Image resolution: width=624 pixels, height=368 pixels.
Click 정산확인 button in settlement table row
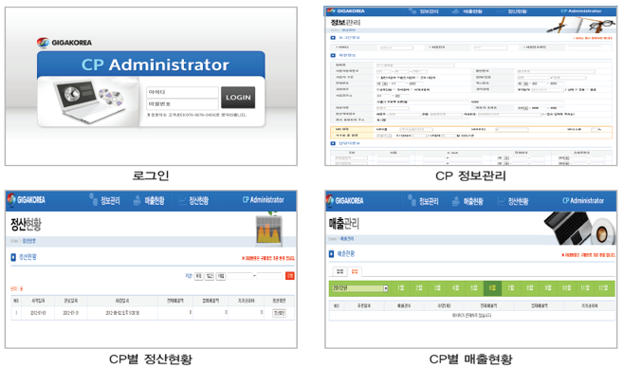279,313
